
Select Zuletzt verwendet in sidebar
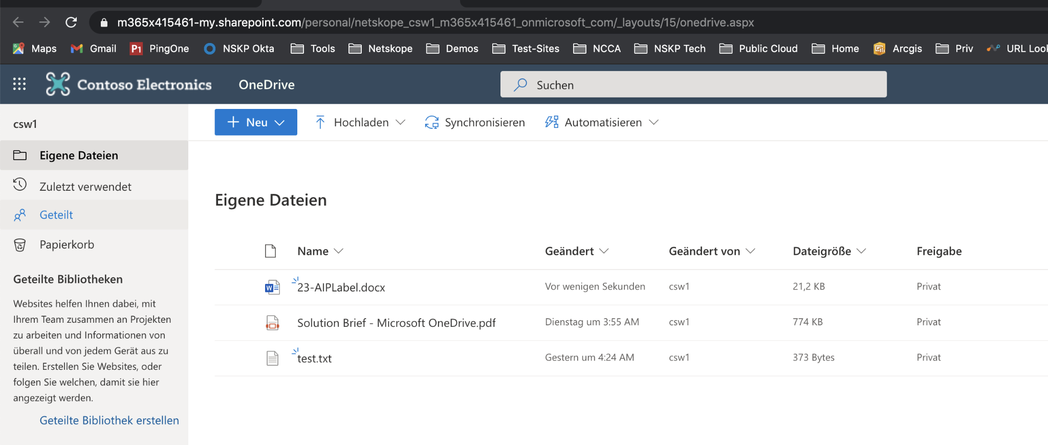85,187
